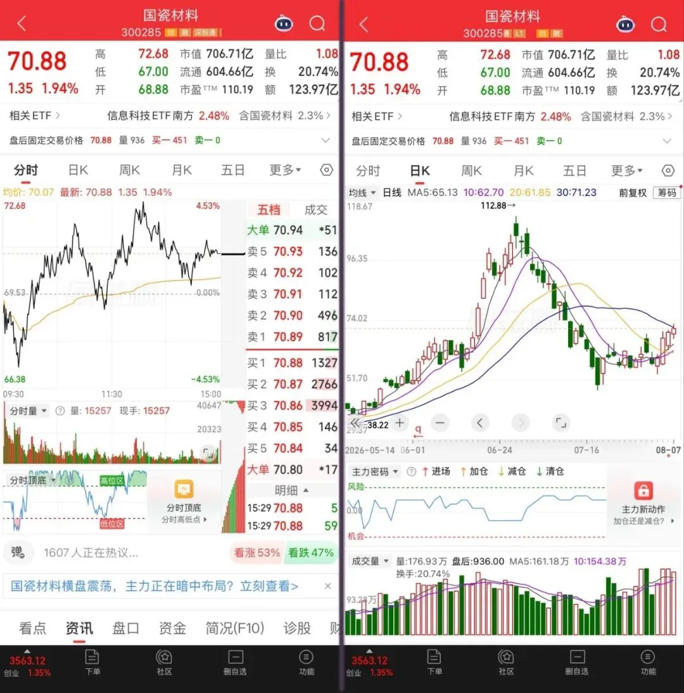Open 分时顶底 feature icon
The image size is (684, 693).
184,489
